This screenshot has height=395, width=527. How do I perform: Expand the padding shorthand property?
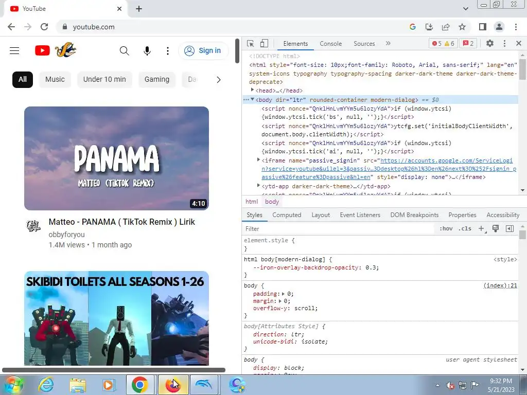point(284,294)
